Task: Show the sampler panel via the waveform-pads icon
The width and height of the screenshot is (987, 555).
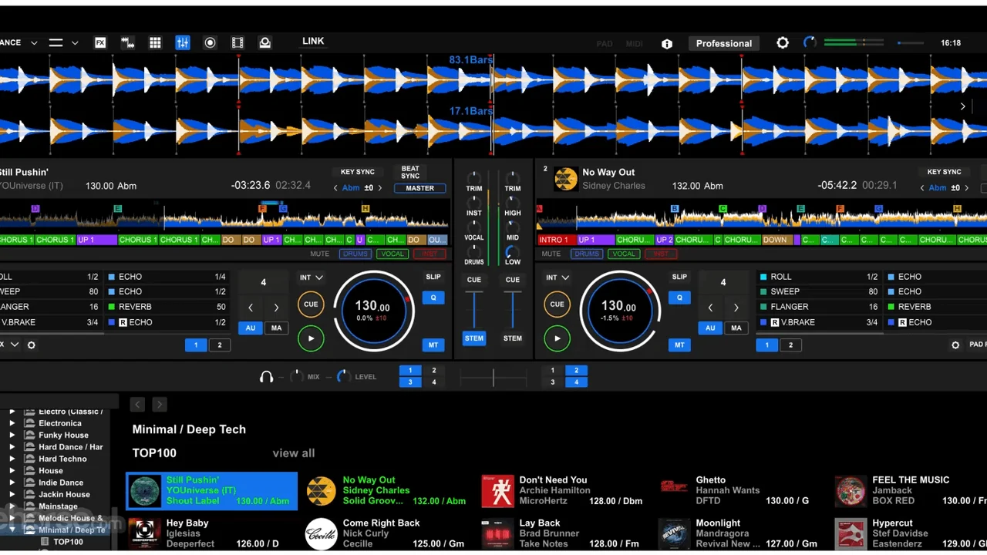Action: point(128,43)
